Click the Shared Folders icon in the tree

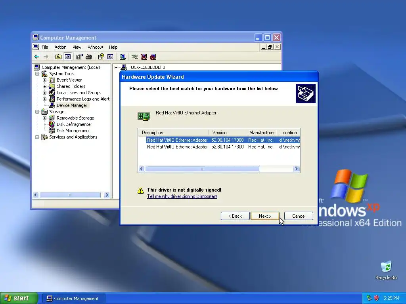pyautogui.click(x=52, y=86)
